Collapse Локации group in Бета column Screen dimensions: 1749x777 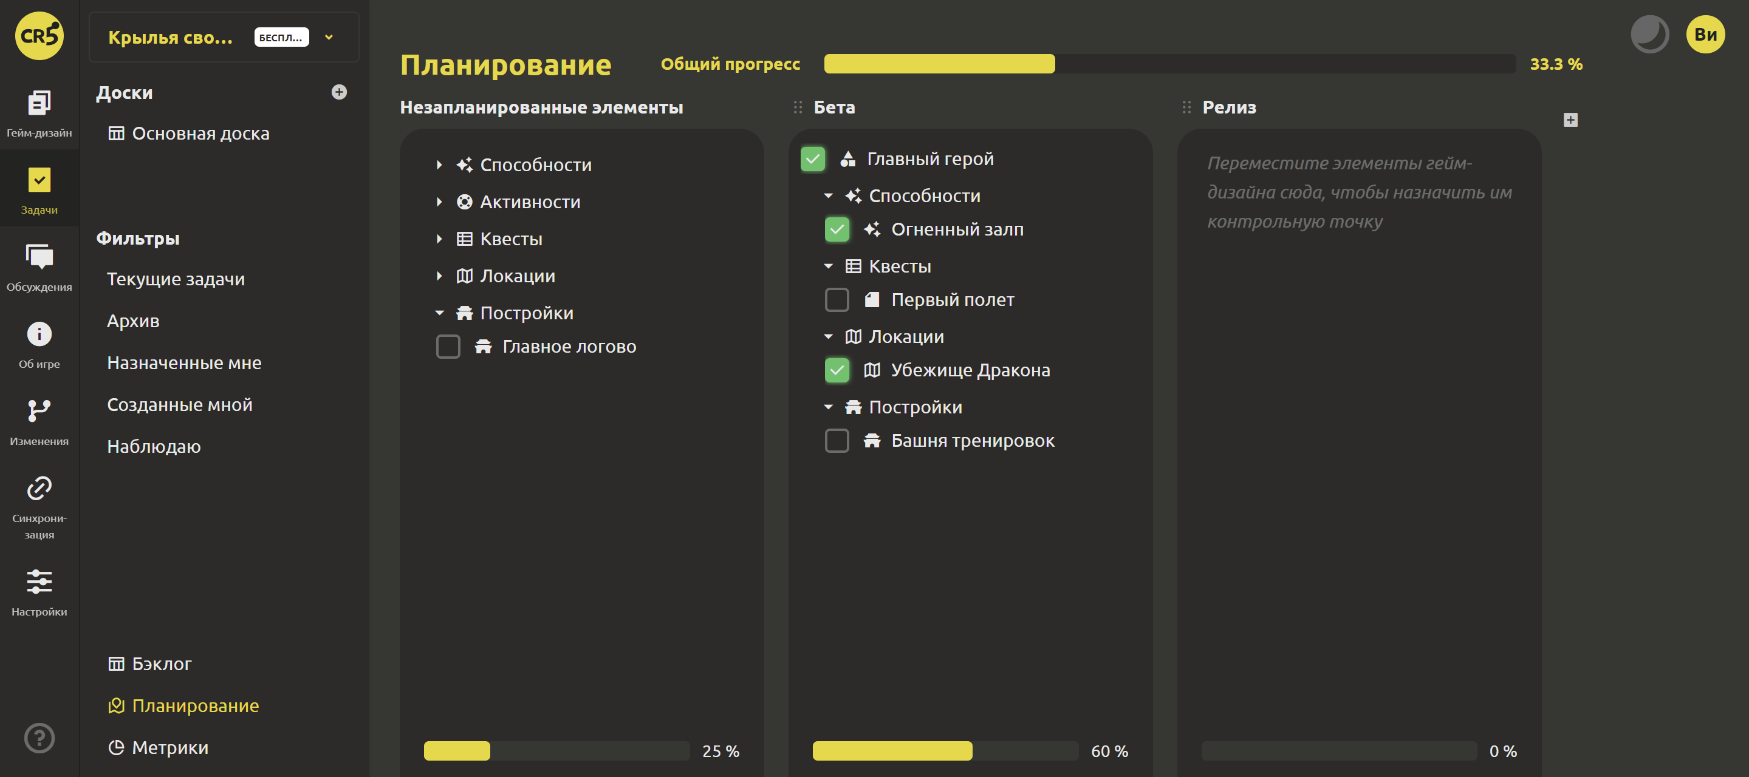(x=829, y=336)
